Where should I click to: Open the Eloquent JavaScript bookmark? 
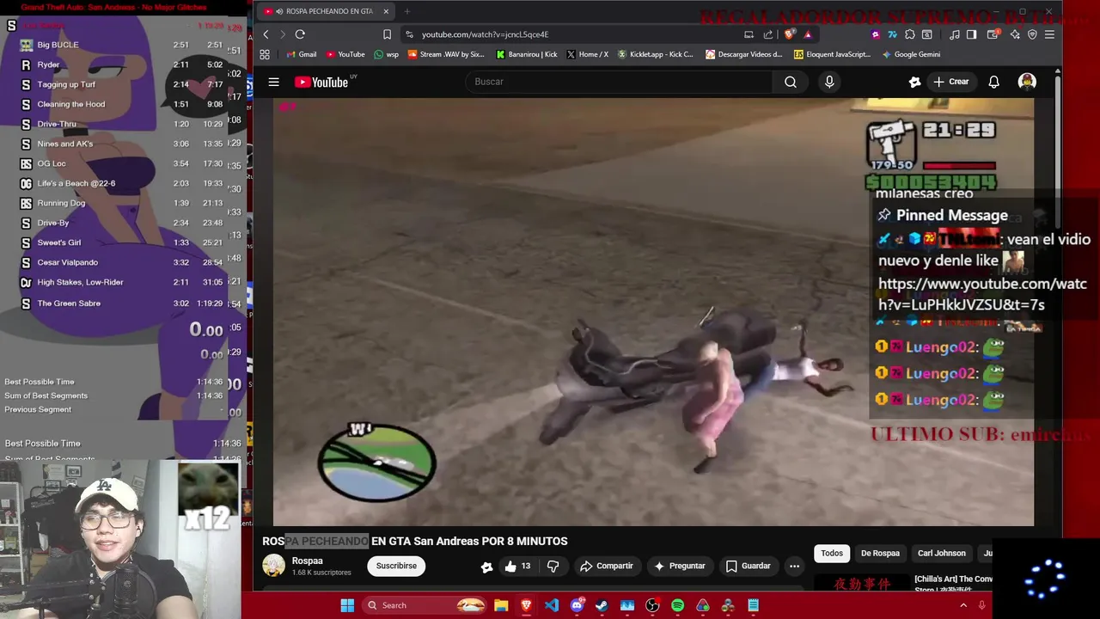click(x=832, y=54)
